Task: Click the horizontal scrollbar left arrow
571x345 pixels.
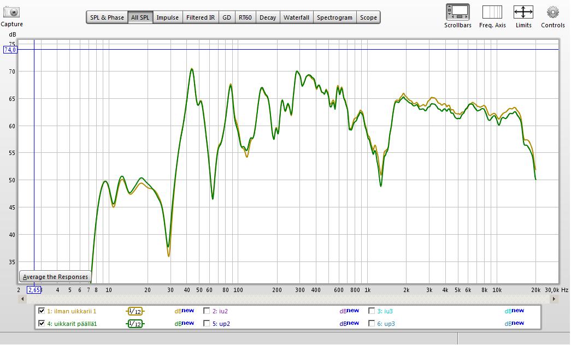Action: [x=22, y=299]
